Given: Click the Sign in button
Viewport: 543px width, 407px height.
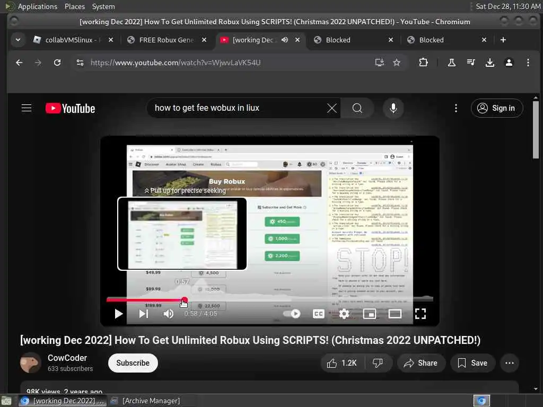Looking at the screenshot, I should tap(496, 108).
